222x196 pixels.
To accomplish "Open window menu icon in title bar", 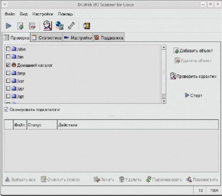I will tap(5, 4).
